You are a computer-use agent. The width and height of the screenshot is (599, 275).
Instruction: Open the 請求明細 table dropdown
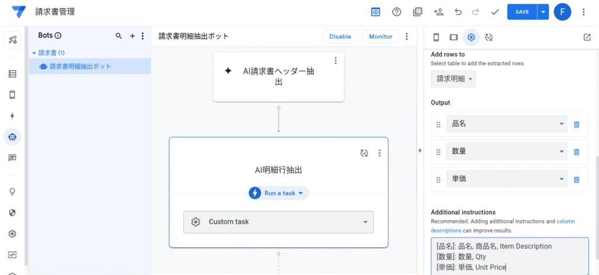(x=453, y=79)
